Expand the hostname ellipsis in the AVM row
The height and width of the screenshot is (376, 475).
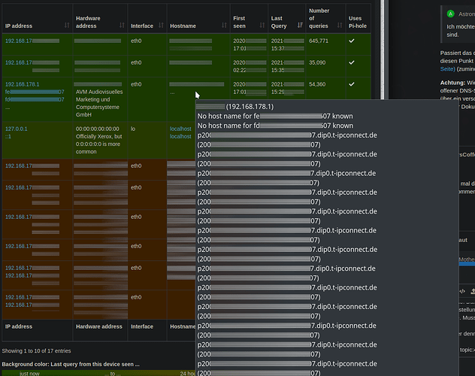pyautogui.click(x=172, y=92)
